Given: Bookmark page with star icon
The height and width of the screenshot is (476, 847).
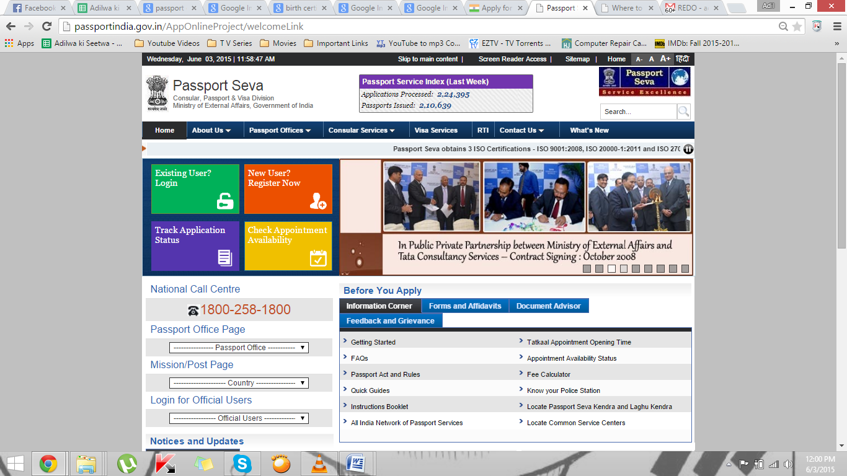Looking at the screenshot, I should pyautogui.click(x=797, y=27).
